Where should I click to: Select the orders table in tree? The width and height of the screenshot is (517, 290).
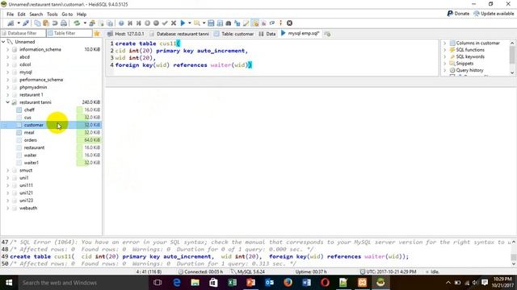point(31,140)
